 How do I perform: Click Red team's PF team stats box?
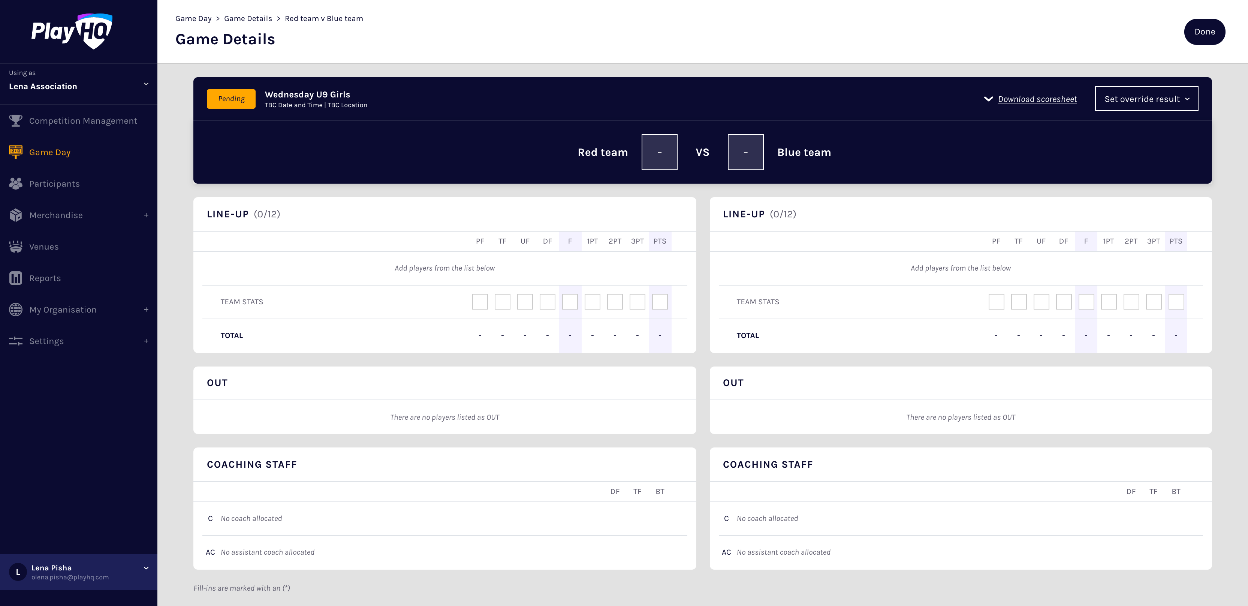[480, 302]
